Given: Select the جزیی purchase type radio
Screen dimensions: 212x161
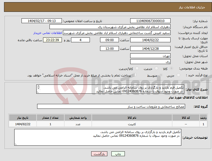Looking at the screenshot, I should (x=178, y=75).
